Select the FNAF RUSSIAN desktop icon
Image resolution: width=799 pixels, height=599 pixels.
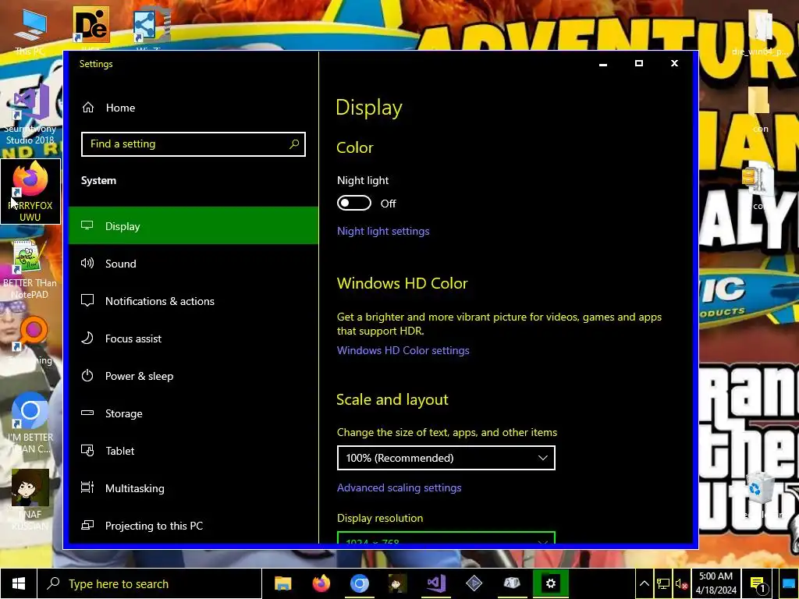[30, 499]
